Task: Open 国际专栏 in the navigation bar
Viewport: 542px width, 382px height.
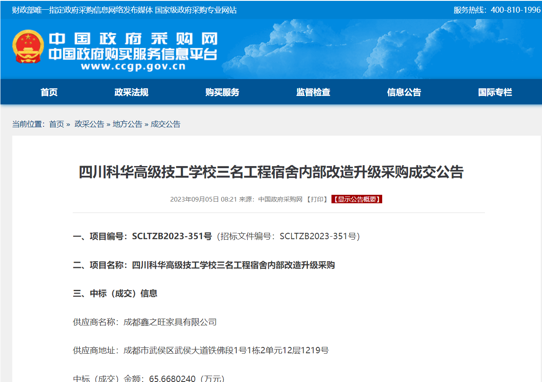Action: 495,92
